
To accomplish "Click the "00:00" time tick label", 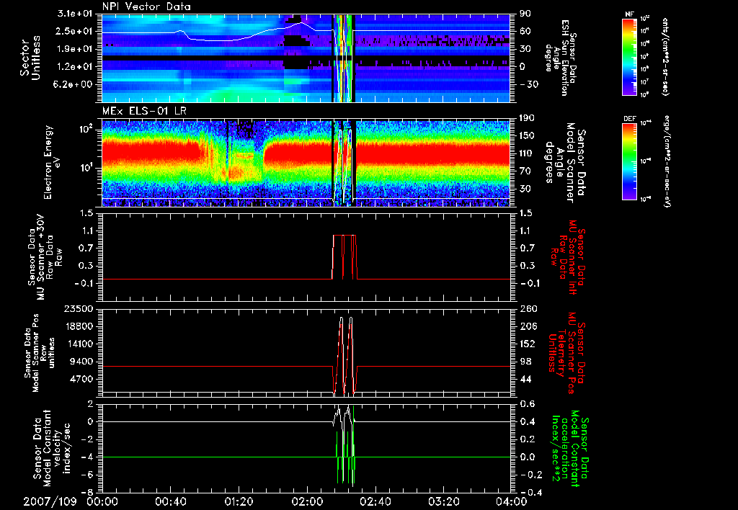I will [x=102, y=501].
